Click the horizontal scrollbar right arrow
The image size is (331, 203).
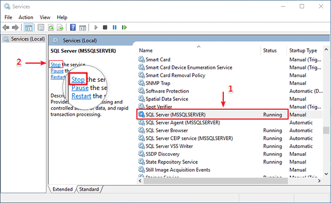(319, 181)
